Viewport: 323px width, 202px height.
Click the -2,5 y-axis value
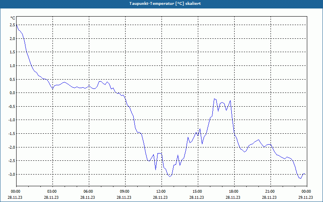(x=12, y=161)
